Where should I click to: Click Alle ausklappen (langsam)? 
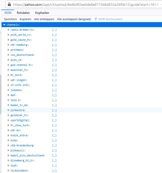pos(74,19)
